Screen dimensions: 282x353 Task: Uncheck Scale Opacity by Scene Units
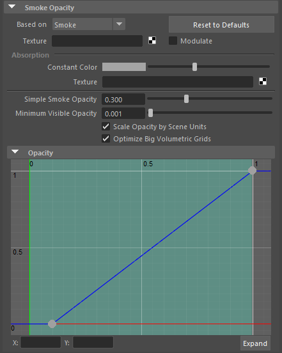[106, 127]
